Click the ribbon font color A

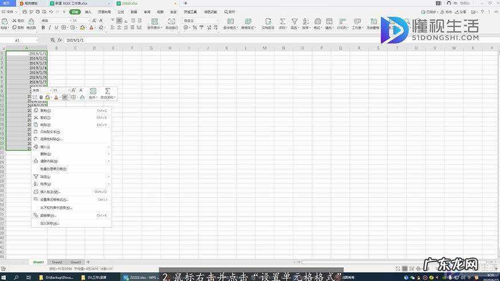click(x=92, y=27)
